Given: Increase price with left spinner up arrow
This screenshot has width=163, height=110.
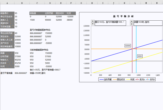Looking at the screenshot, I should click(x=93, y=21).
